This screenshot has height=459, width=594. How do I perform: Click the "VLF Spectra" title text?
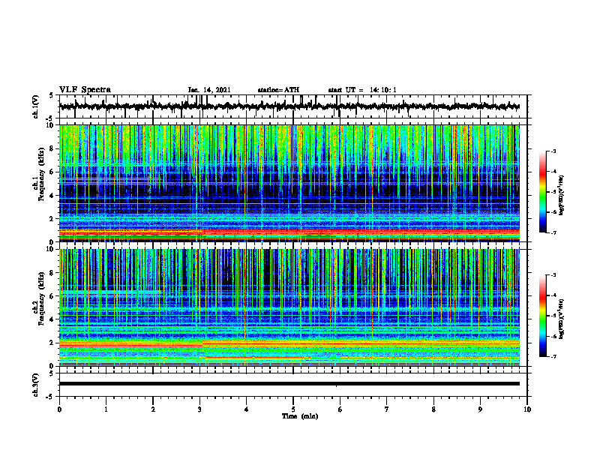coord(85,89)
